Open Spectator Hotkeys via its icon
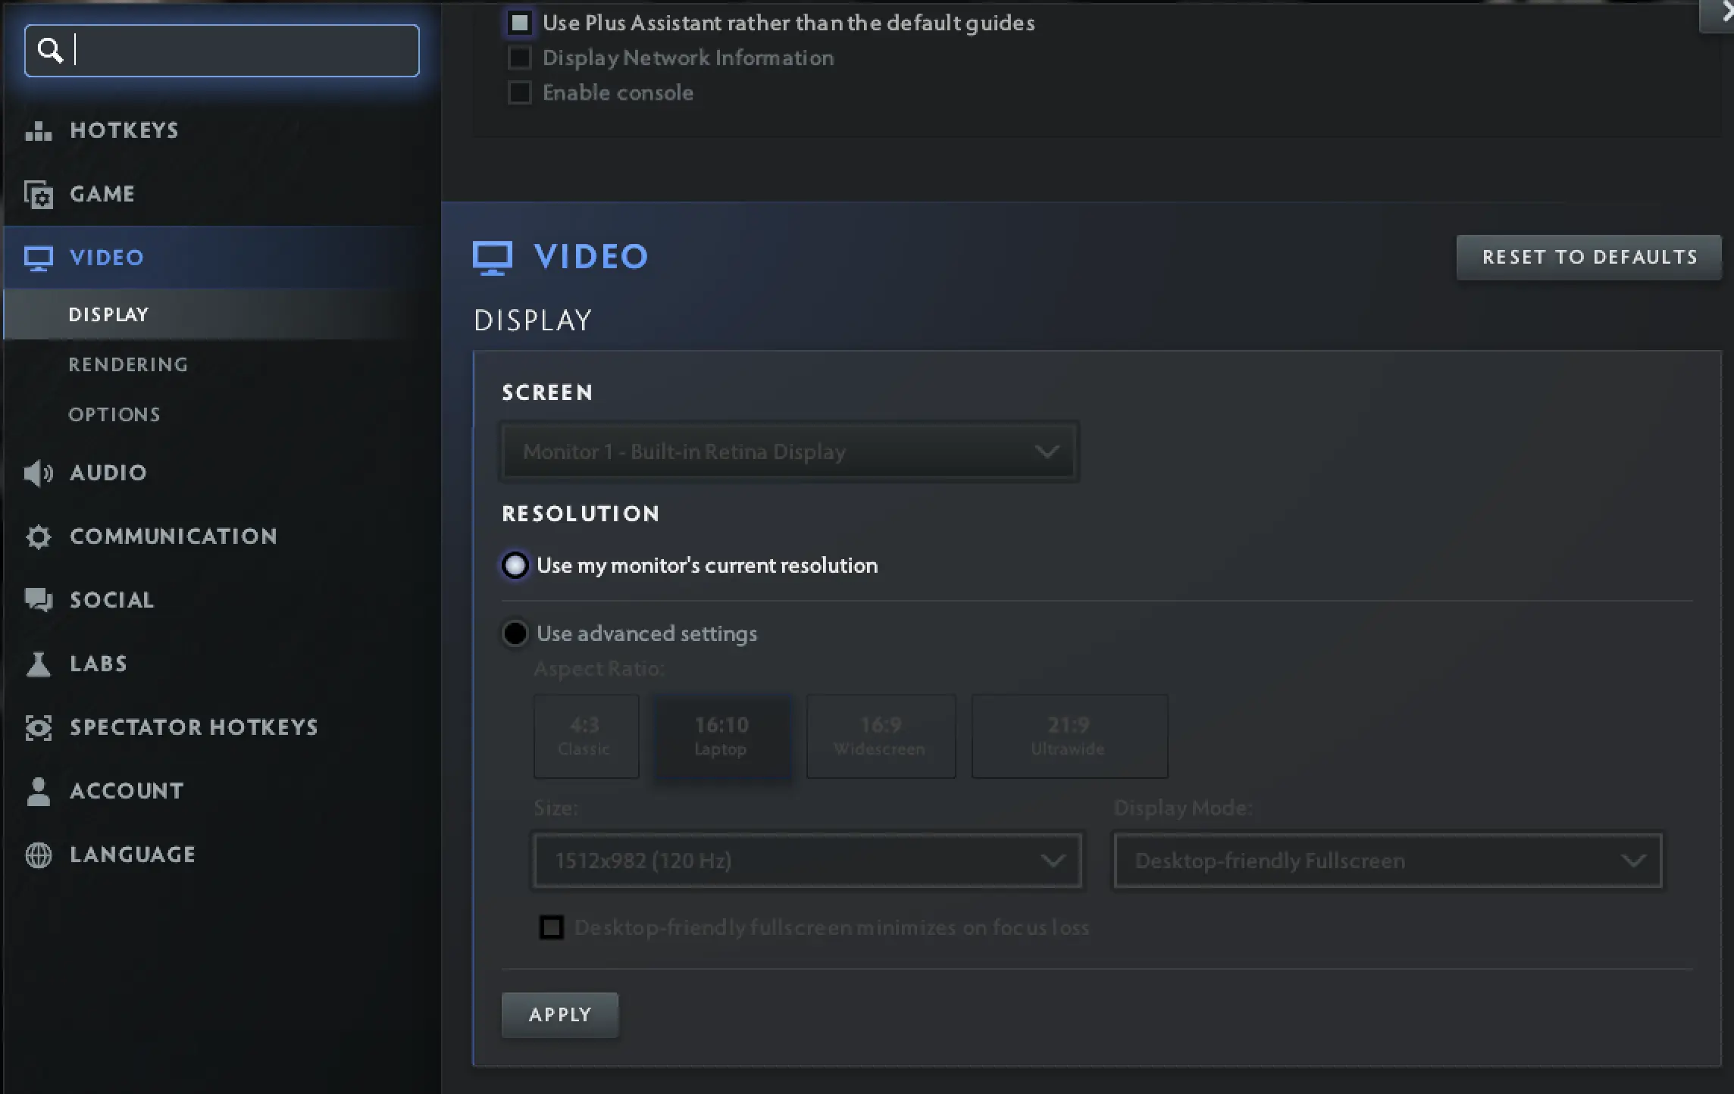 (38, 727)
